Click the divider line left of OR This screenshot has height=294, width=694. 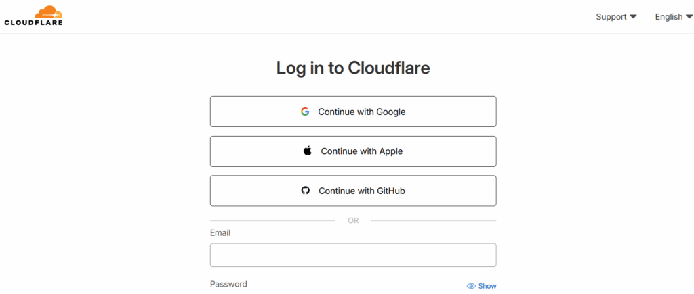[272, 220]
